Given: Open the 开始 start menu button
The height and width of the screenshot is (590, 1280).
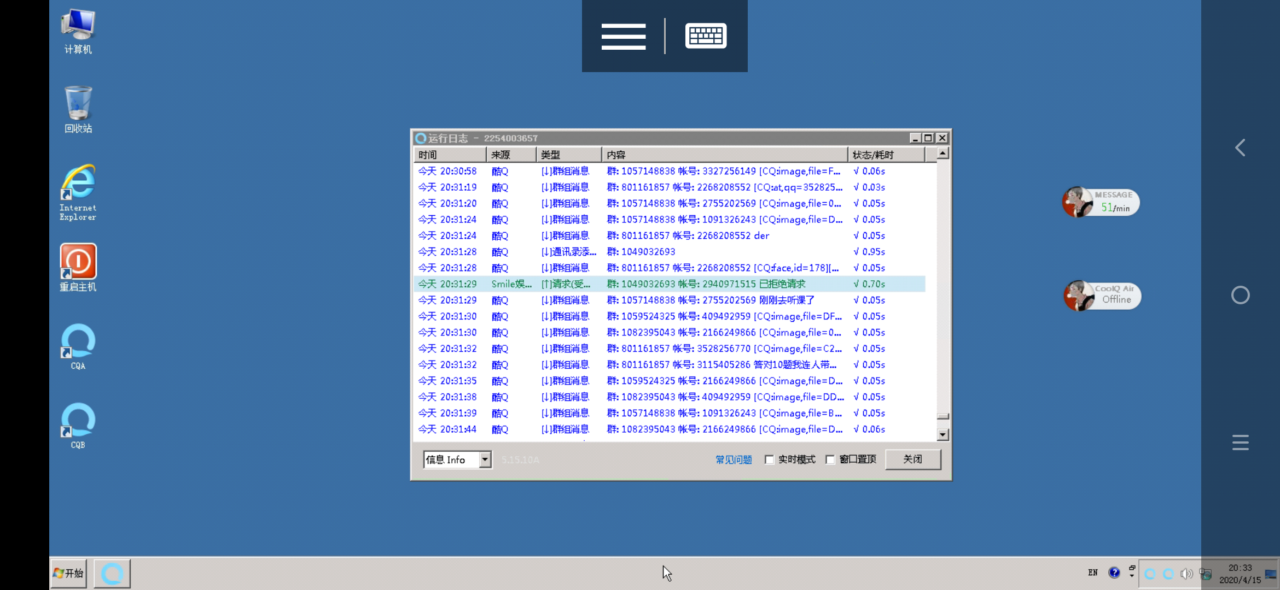Looking at the screenshot, I should pyautogui.click(x=69, y=573).
